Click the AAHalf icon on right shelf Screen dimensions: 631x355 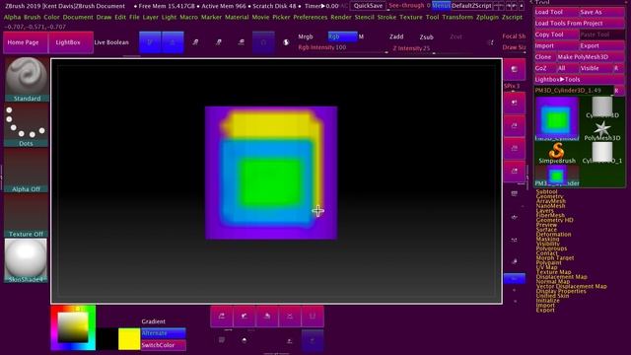[x=515, y=171]
